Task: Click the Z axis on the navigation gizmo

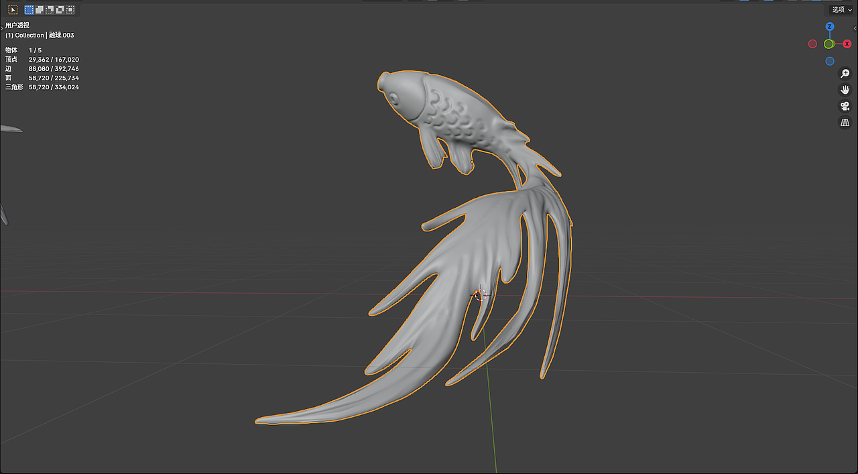Action: [x=830, y=27]
